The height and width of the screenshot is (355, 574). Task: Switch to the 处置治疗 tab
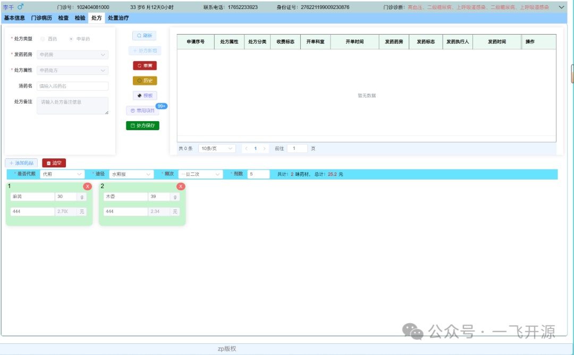(x=118, y=18)
